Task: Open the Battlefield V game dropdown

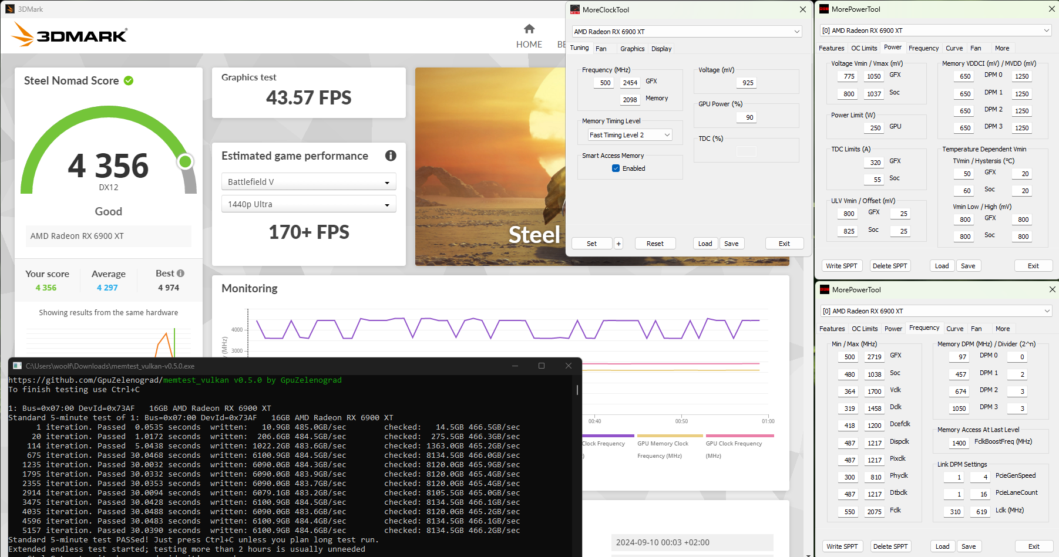Action: (x=308, y=182)
